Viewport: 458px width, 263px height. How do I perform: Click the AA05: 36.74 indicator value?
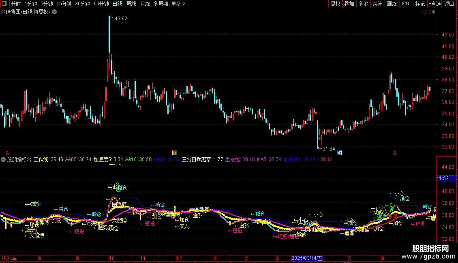[x=78, y=159]
